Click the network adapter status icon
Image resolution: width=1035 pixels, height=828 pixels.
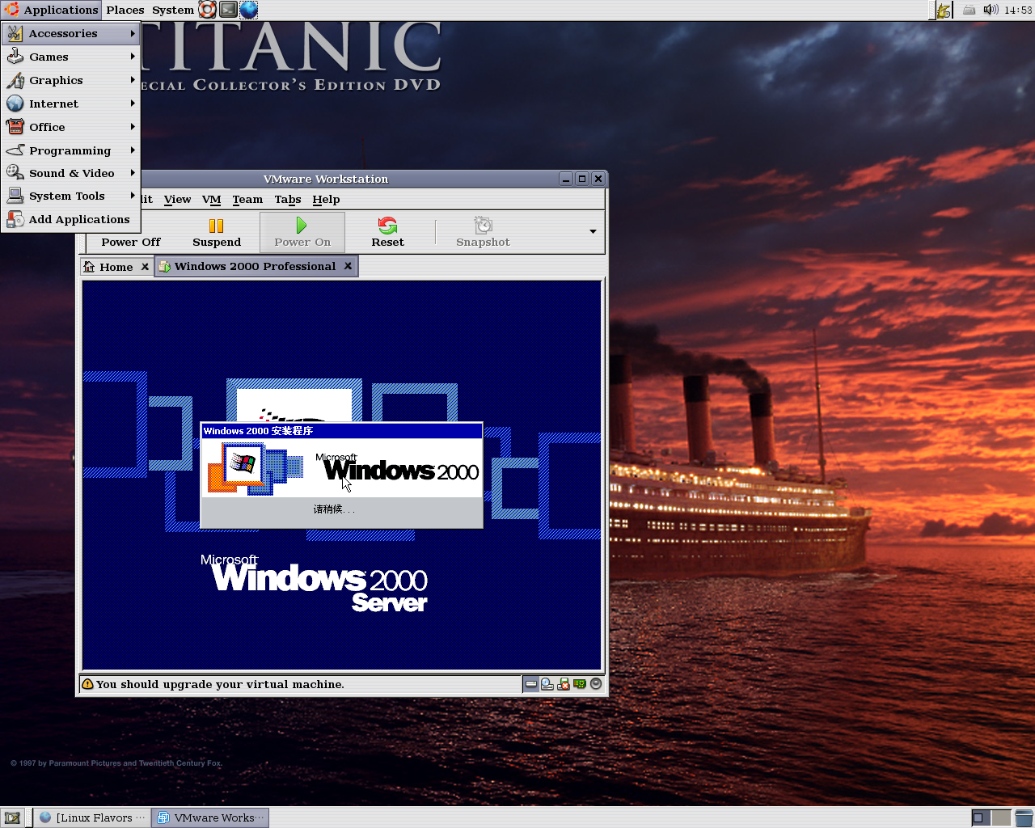[x=580, y=684]
